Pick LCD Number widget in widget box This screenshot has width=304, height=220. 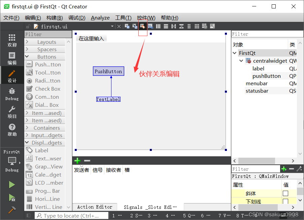(x=45, y=183)
